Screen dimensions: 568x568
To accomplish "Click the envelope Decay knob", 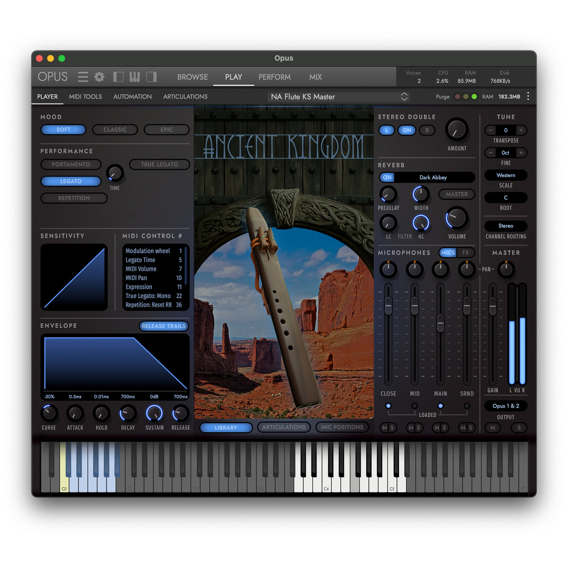I will tap(128, 414).
